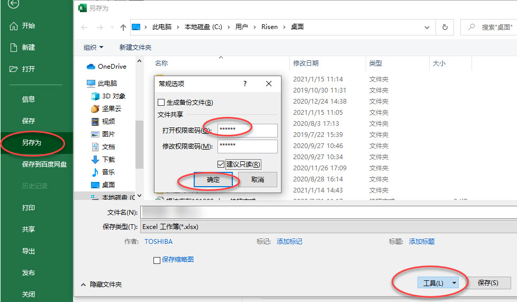The height and width of the screenshot is (302, 517).
Task: Open the 3D 对象 folder in sidebar
Action: 113,96
